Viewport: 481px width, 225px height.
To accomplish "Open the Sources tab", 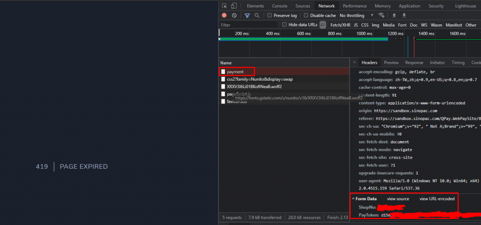I will coord(303,6).
